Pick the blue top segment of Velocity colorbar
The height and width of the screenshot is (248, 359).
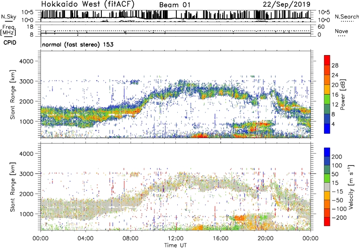(x=327, y=152)
